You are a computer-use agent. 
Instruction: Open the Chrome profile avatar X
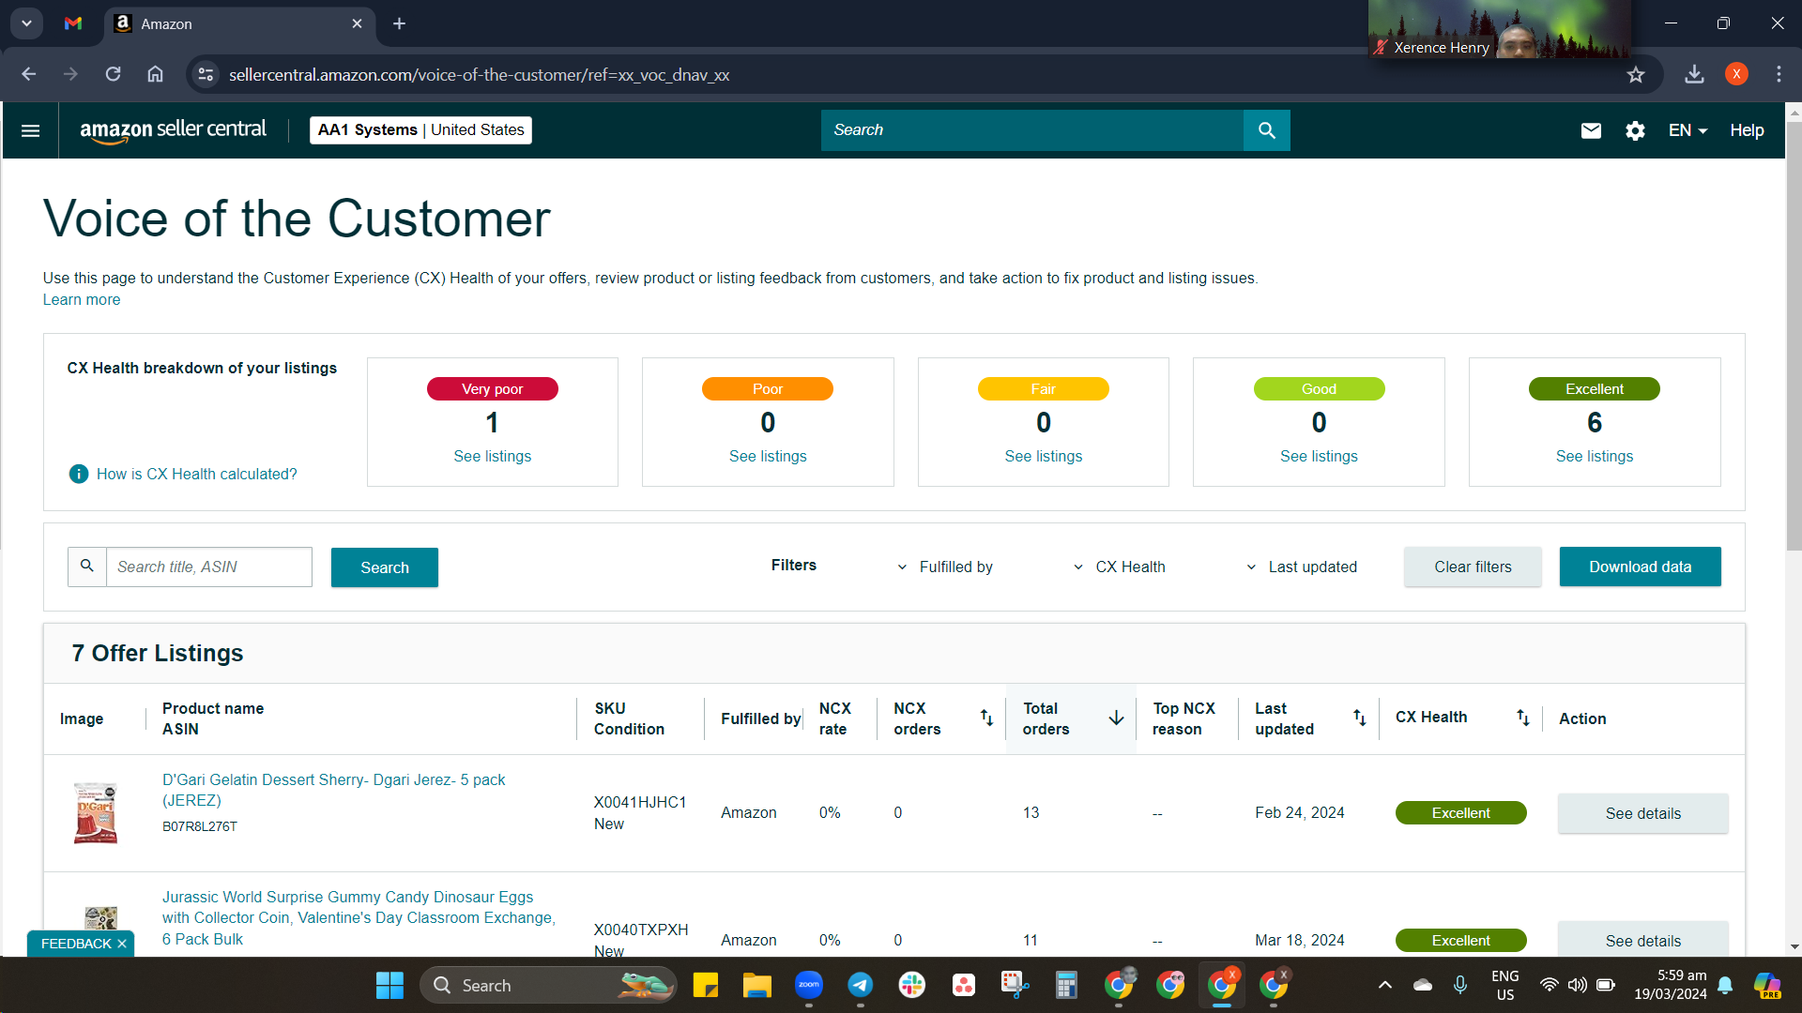[1736, 74]
